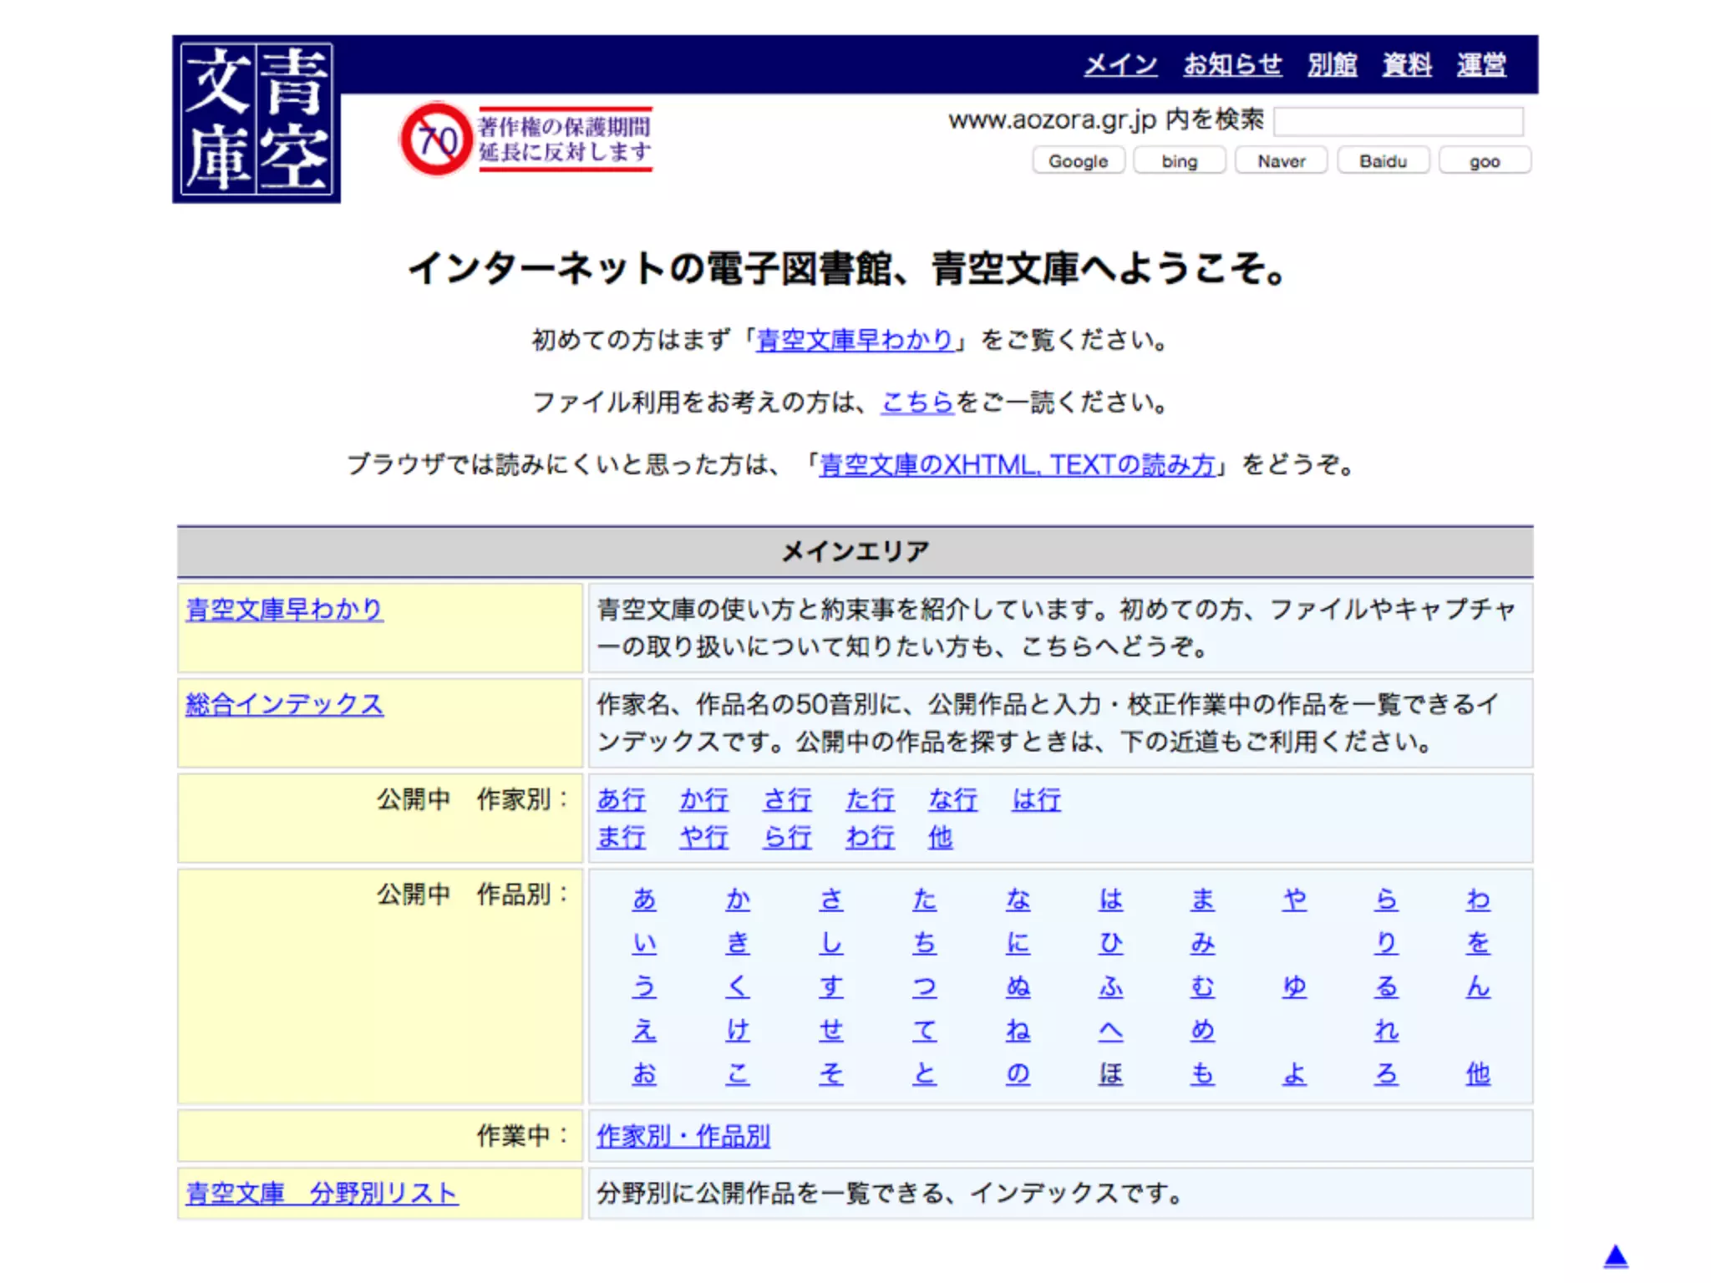Click the 70-year copyright protest banner
The height and width of the screenshot is (1283, 1711).
tap(526, 139)
